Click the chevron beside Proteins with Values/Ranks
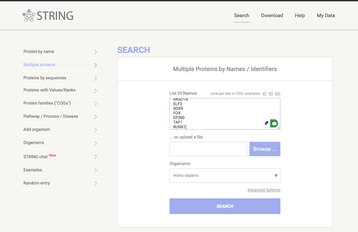358x232 pixels. tap(96, 91)
